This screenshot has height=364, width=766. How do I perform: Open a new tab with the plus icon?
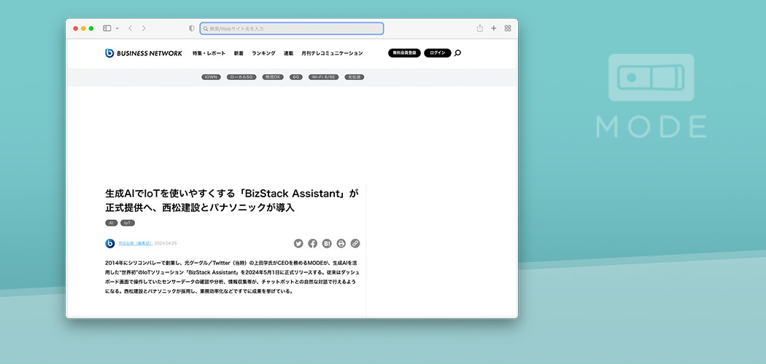[x=494, y=28]
